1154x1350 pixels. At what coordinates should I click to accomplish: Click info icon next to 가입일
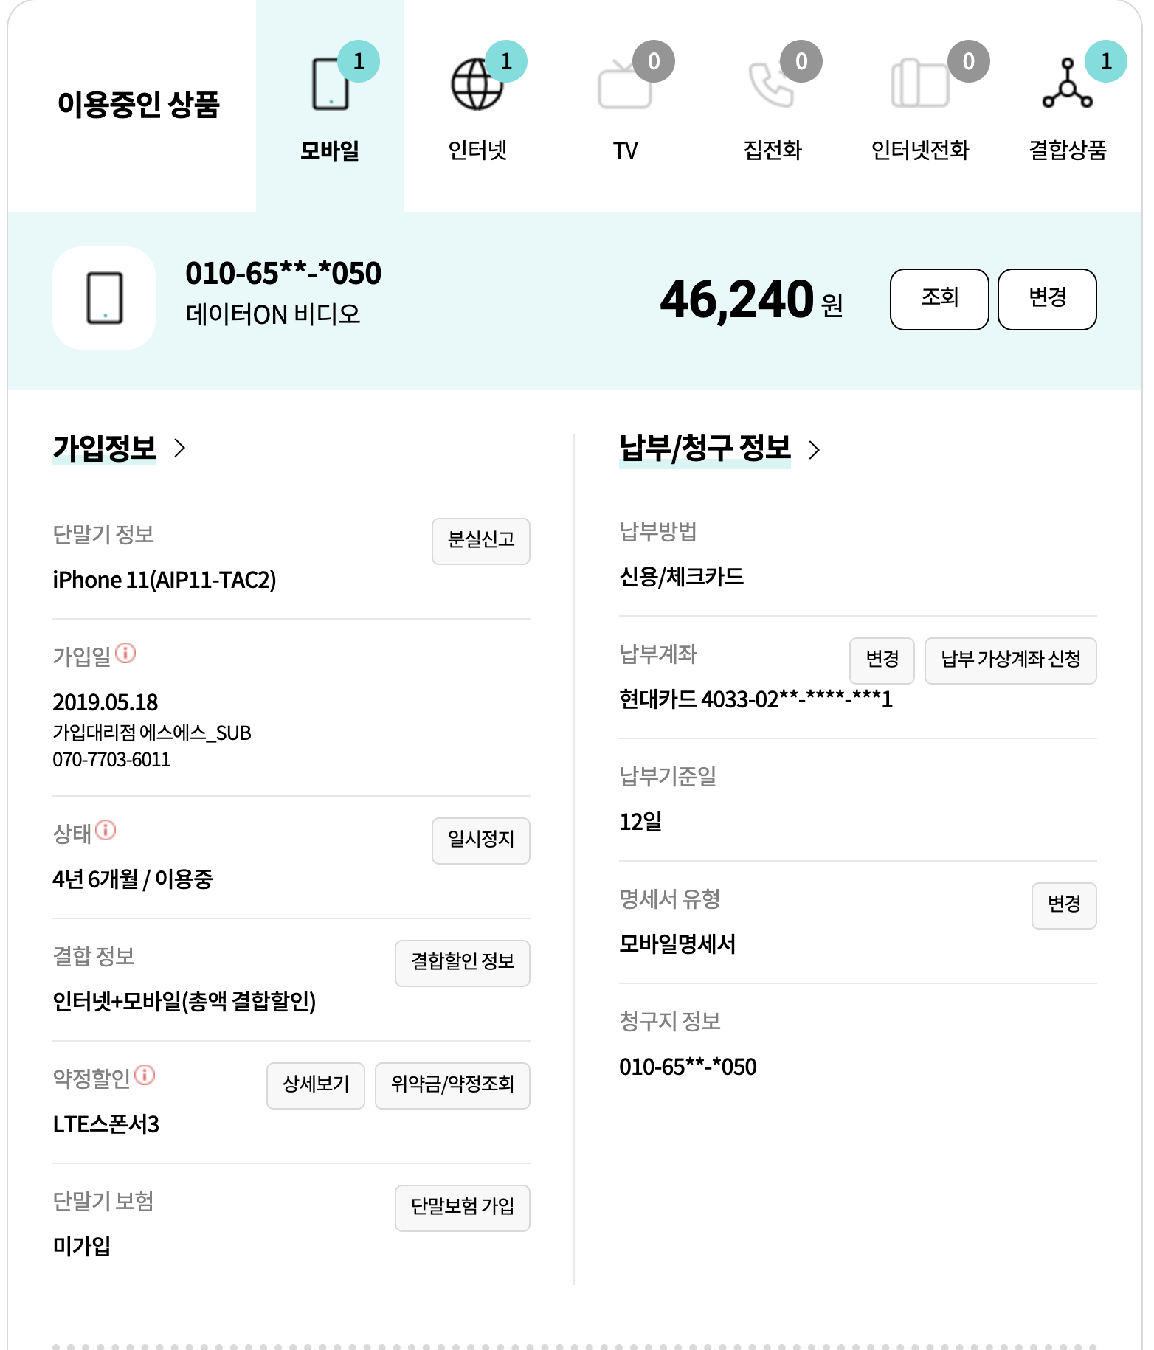click(125, 654)
